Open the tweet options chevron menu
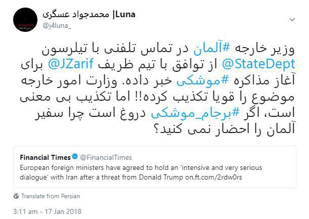The height and width of the screenshot is (219, 309). click(292, 20)
